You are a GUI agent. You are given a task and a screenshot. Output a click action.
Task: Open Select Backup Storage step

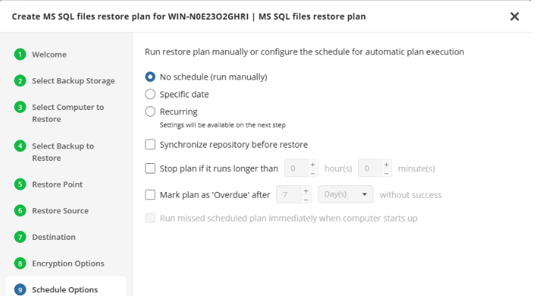tap(73, 81)
